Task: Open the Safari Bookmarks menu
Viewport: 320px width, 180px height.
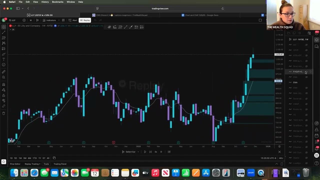Action: point(57,2)
